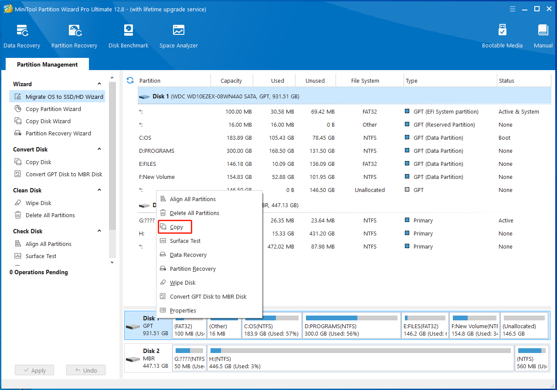
Task: Click the trash icon in the context menu
Action: (x=163, y=213)
